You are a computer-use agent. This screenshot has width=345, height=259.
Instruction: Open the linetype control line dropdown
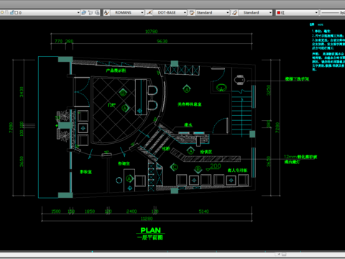(x=333, y=12)
